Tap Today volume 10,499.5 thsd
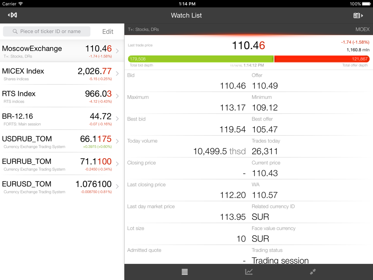 coord(219,152)
